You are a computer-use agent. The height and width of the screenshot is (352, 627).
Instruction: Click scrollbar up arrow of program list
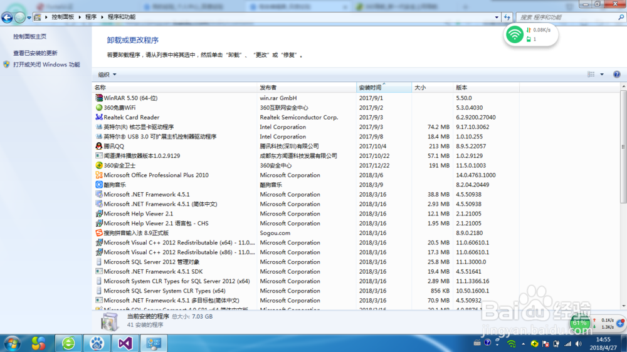pyautogui.click(x=623, y=86)
